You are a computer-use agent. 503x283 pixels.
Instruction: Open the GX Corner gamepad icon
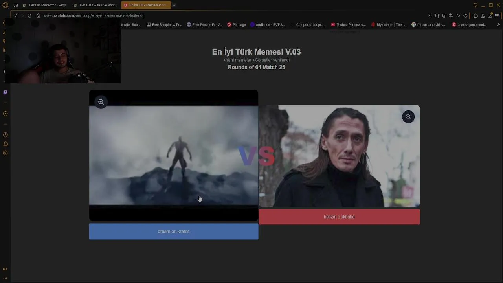16,5
